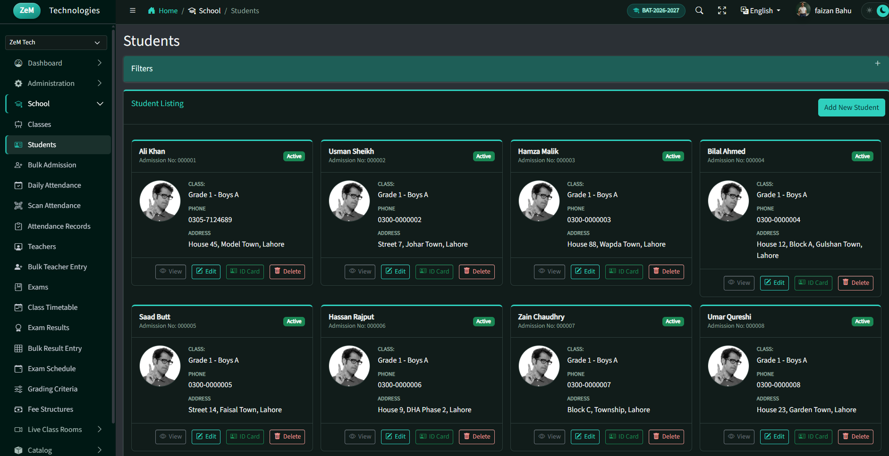Image resolution: width=889 pixels, height=456 pixels.
Task: Switch to light mode sun toggle
Action: 869,10
